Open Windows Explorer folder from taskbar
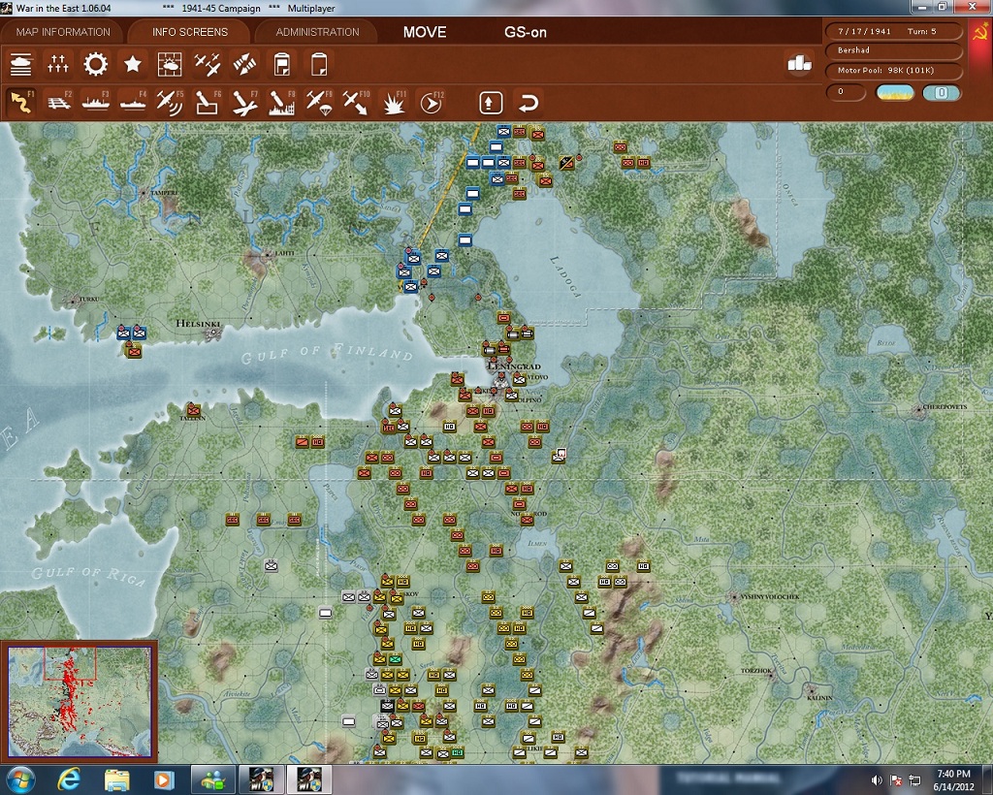The image size is (993, 795). (x=116, y=779)
